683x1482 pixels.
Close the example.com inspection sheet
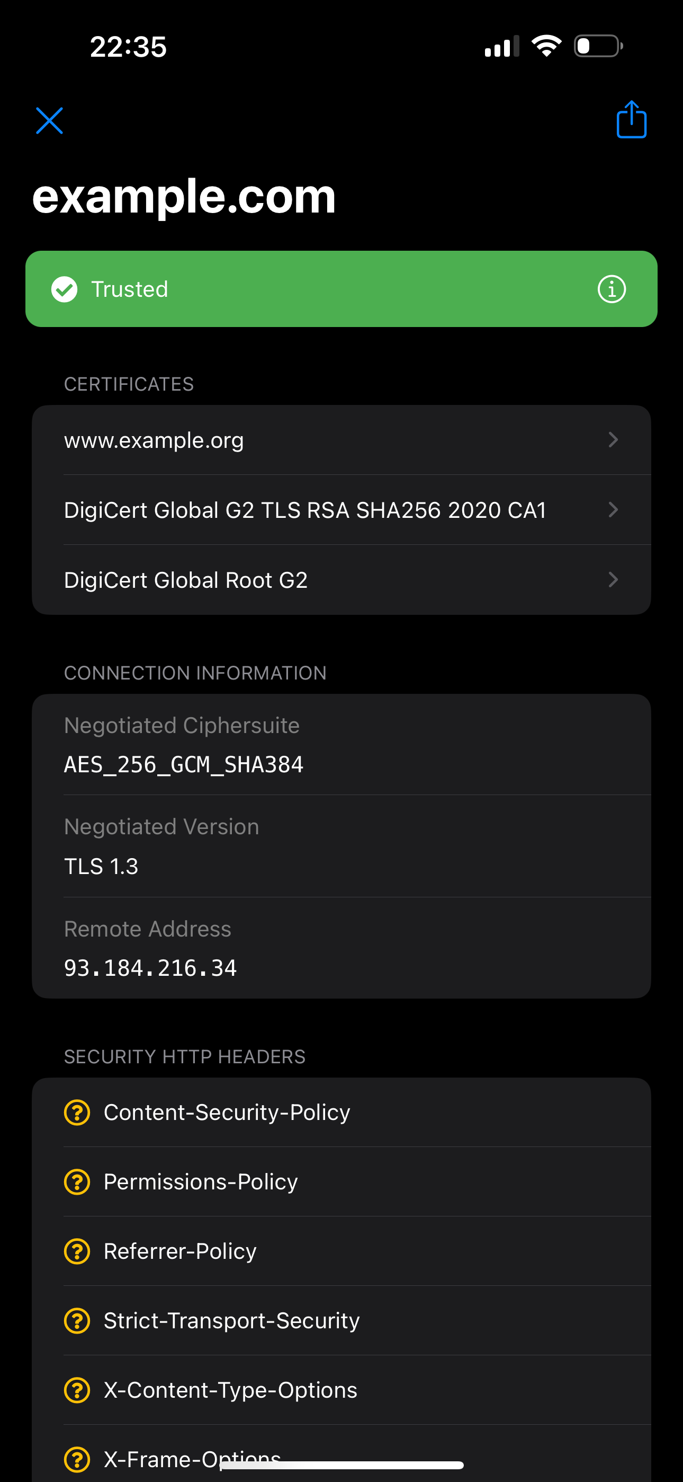[49, 121]
